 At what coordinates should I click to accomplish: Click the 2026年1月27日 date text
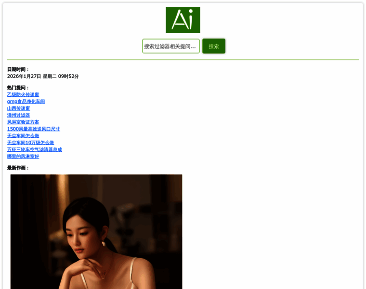(24, 76)
